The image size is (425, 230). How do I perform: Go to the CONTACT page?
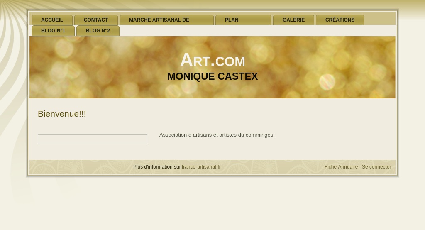tap(96, 20)
